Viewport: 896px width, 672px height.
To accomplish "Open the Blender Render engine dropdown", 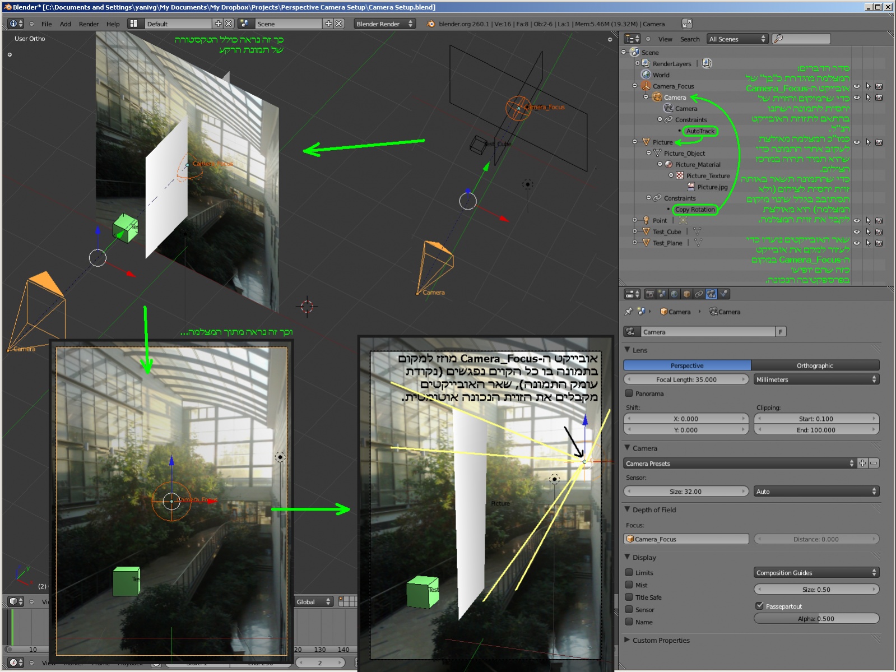I will pyautogui.click(x=384, y=24).
